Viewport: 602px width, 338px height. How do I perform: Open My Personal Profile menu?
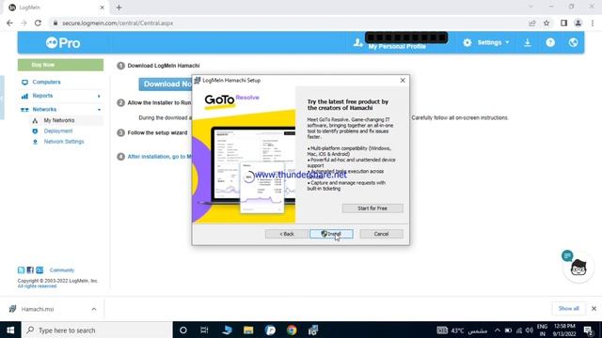click(397, 46)
